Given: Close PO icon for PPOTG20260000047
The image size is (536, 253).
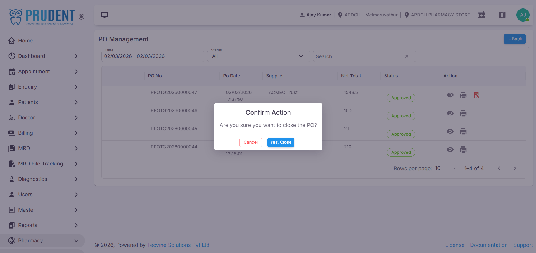Looking at the screenshot, I should click(476, 95).
